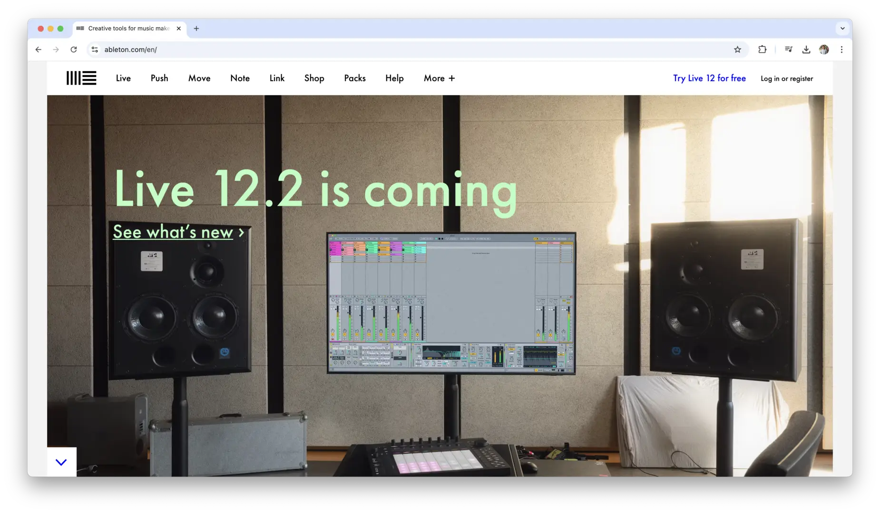Image resolution: width=880 pixels, height=513 pixels.
Task: Reload the Ableton page
Action: pyautogui.click(x=74, y=49)
